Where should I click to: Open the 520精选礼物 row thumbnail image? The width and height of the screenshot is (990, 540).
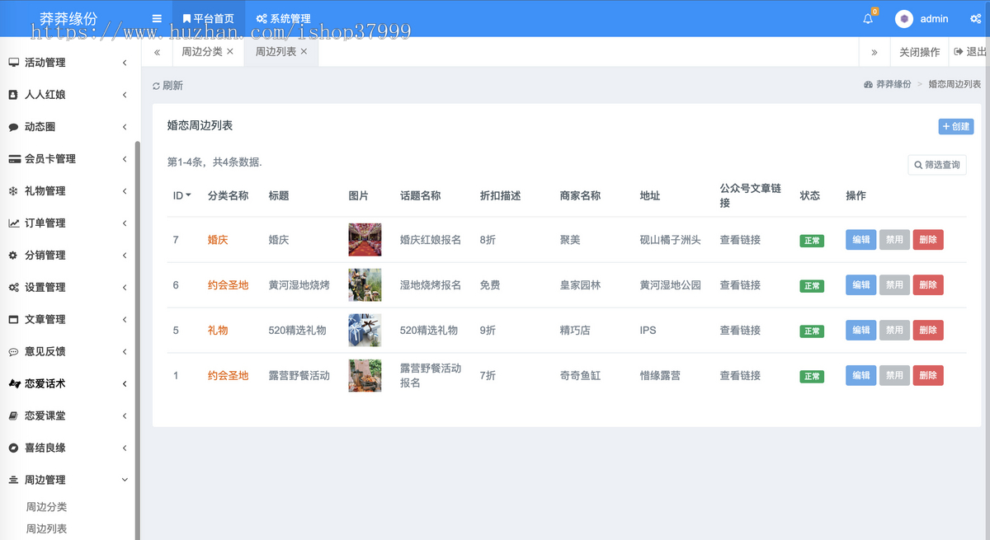point(365,331)
